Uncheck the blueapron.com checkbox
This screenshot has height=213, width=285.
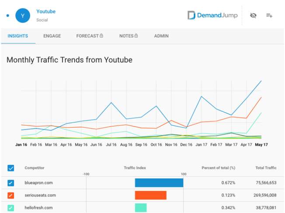point(11,183)
